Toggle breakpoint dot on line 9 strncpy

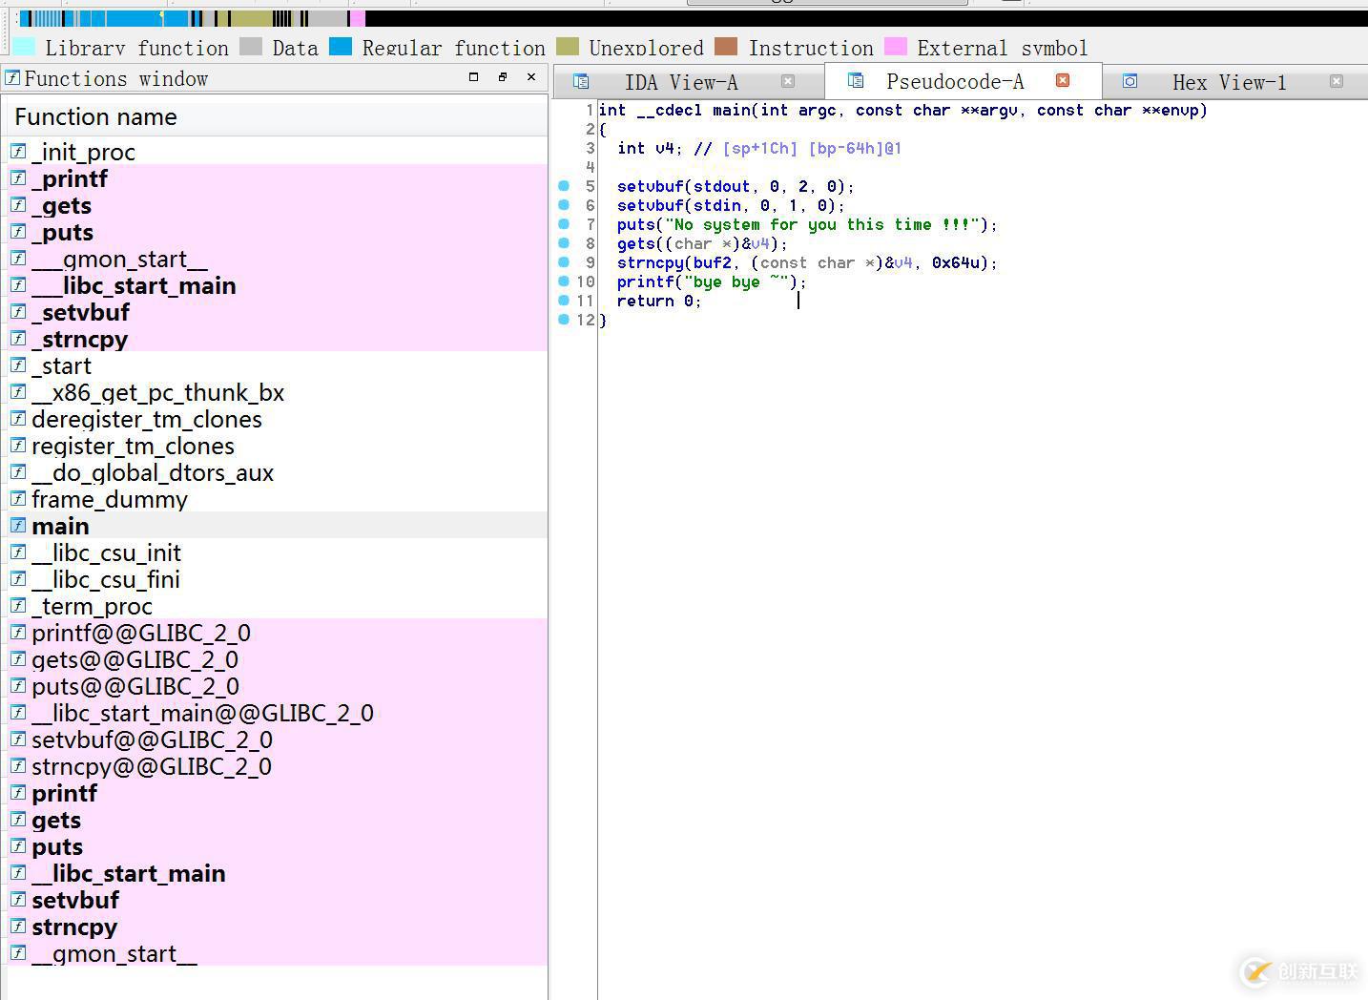pyautogui.click(x=564, y=262)
